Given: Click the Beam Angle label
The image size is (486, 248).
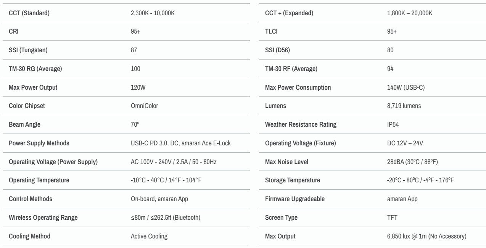Looking at the screenshot, I should pos(24,124).
